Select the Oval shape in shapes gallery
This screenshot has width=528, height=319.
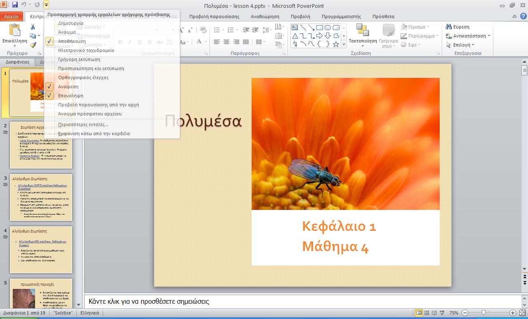pyautogui.click(x=328, y=28)
